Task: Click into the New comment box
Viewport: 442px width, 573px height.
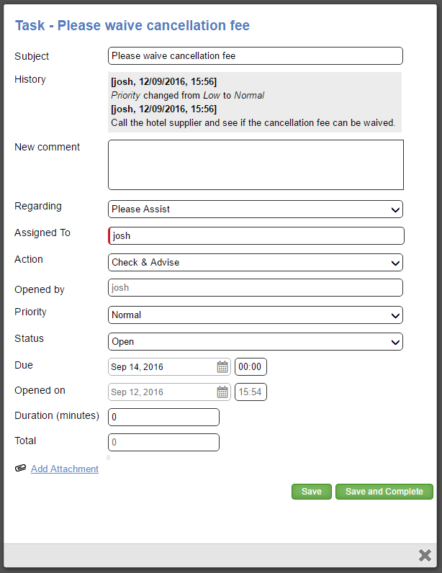Action: 255,165
